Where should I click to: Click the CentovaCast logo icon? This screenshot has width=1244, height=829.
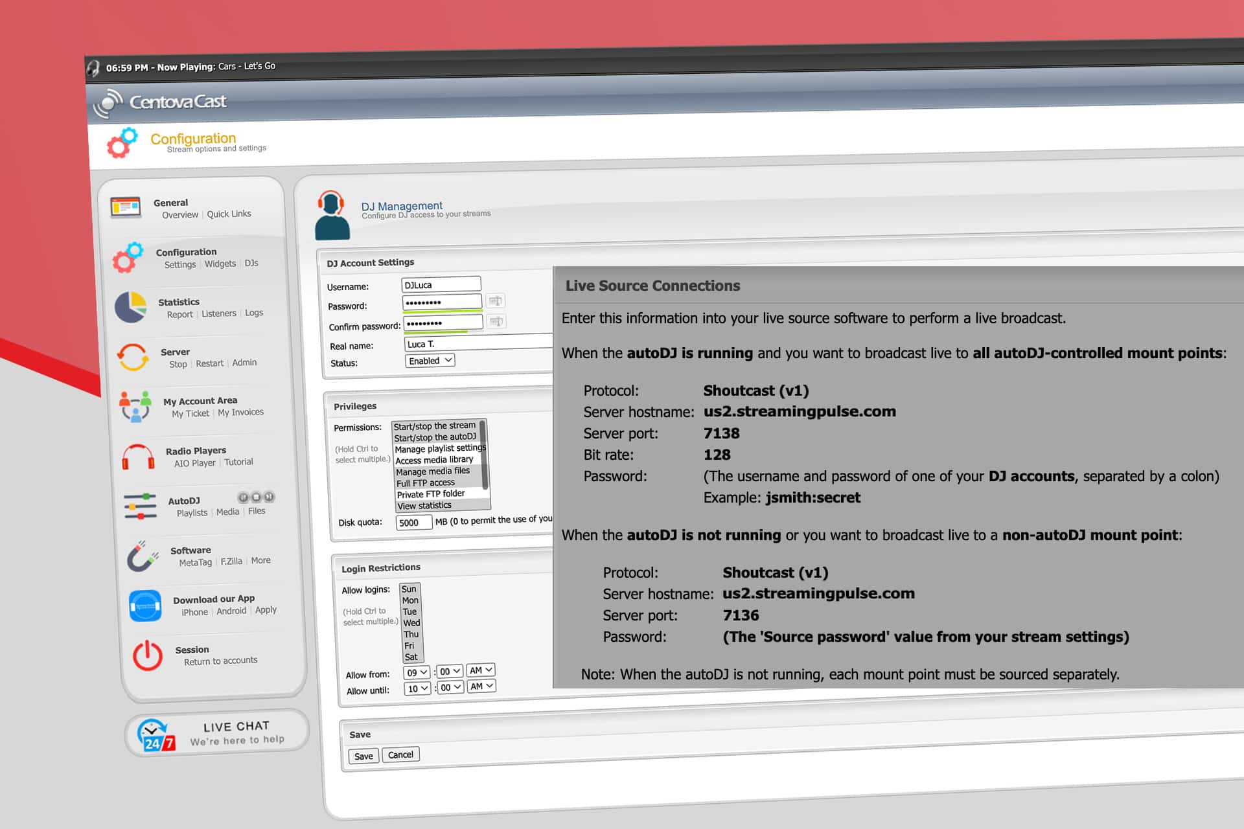tap(108, 104)
